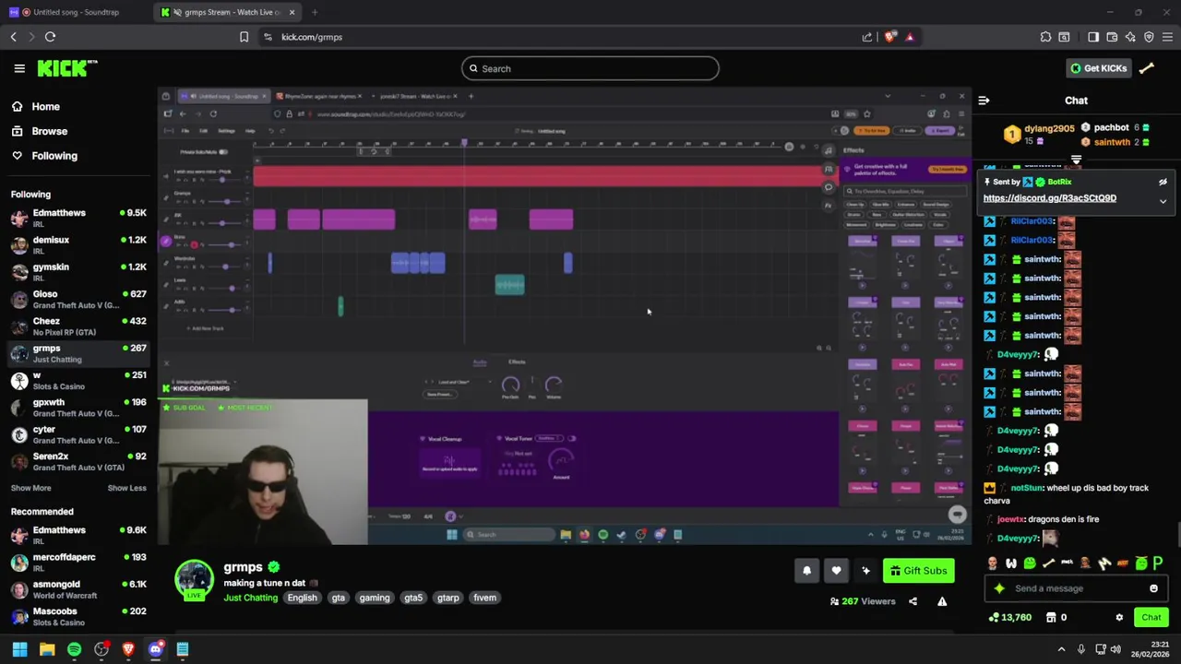
Task: Click the KICK logo
Action: click(66, 68)
